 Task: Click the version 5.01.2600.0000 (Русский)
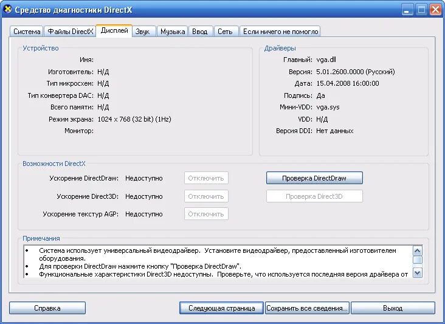(355, 72)
